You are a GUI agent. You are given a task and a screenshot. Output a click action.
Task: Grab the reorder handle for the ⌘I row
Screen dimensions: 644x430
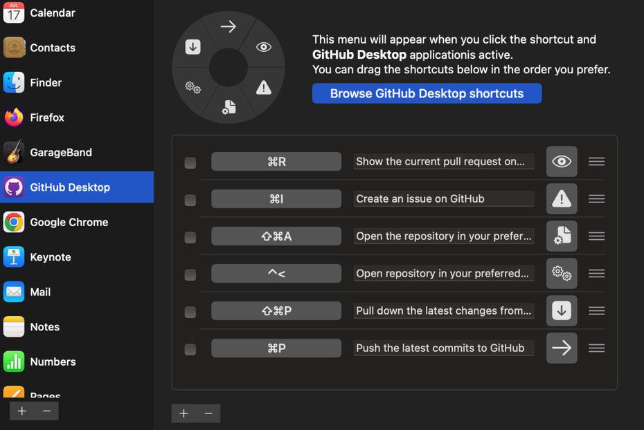(x=596, y=199)
